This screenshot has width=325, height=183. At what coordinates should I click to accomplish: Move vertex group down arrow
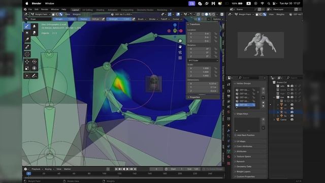pyautogui.click(x=263, y=106)
